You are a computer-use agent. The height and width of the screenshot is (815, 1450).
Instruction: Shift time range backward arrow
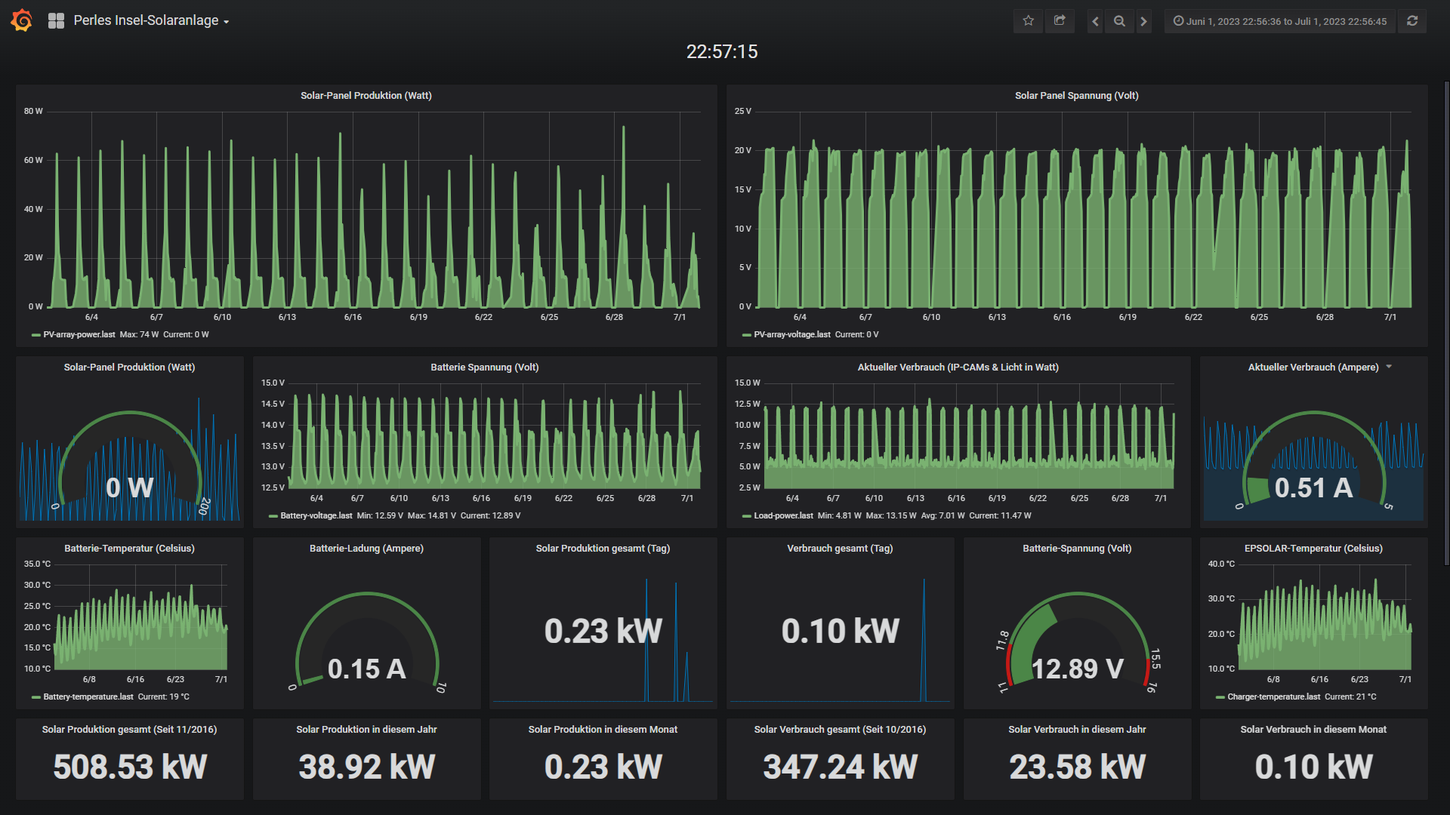[1095, 21]
